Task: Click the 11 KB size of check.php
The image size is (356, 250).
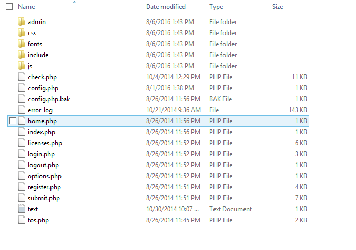Action: [x=299, y=77]
